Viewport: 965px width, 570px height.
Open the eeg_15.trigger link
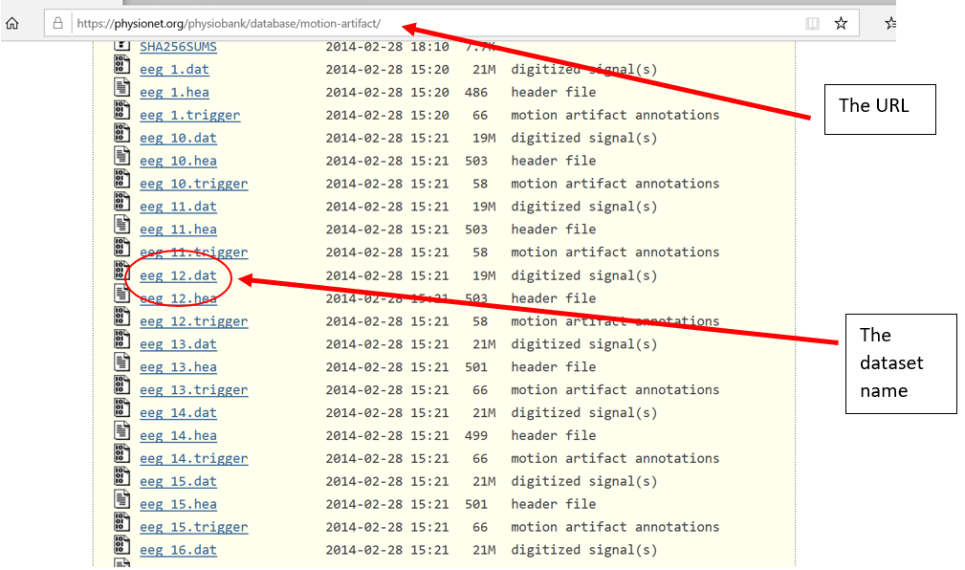[x=194, y=527]
